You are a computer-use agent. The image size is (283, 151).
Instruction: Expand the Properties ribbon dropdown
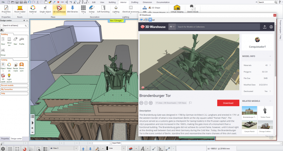coord(6,14)
